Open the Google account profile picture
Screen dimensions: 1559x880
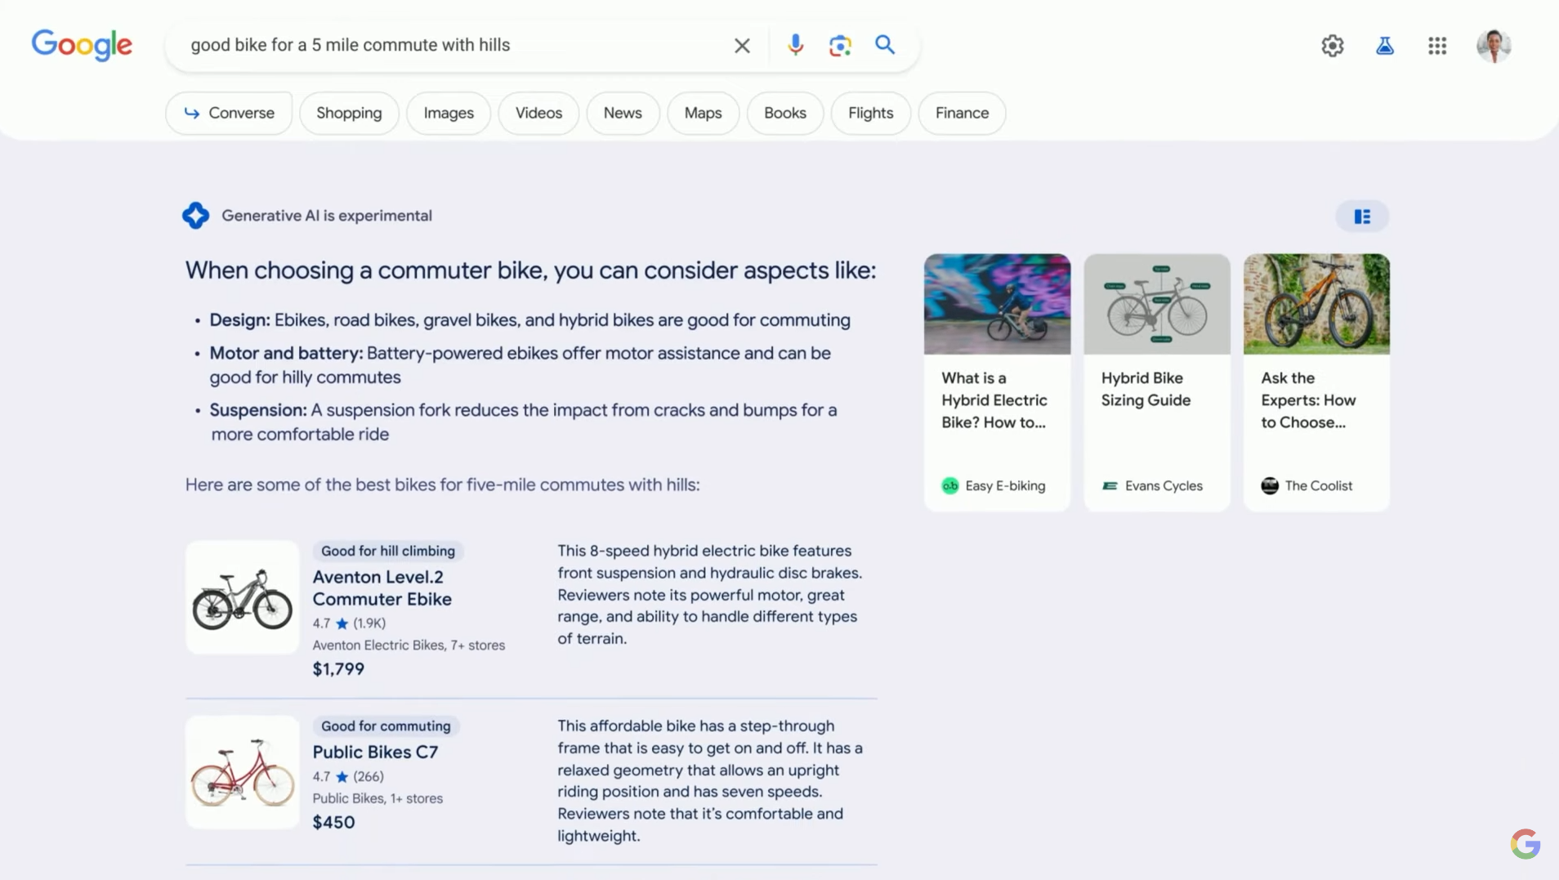tap(1493, 46)
